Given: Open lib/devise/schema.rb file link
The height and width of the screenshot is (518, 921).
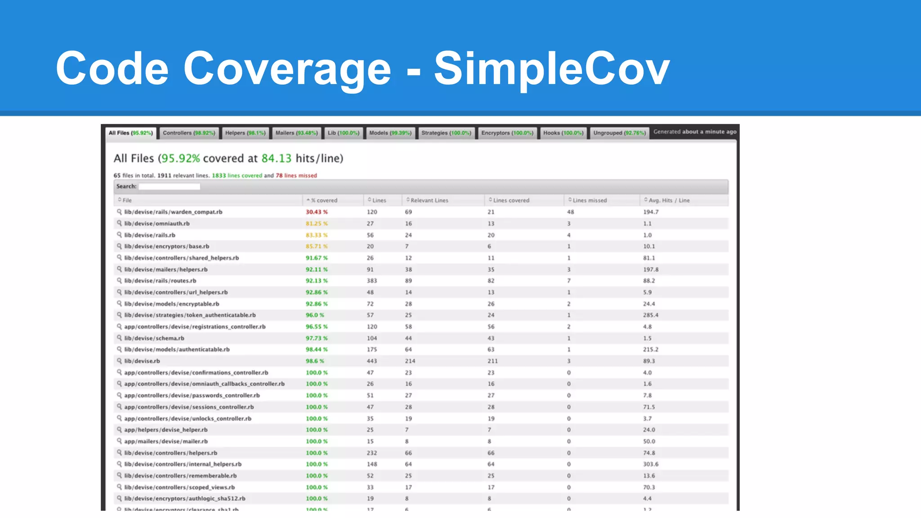Looking at the screenshot, I should pyautogui.click(x=154, y=338).
